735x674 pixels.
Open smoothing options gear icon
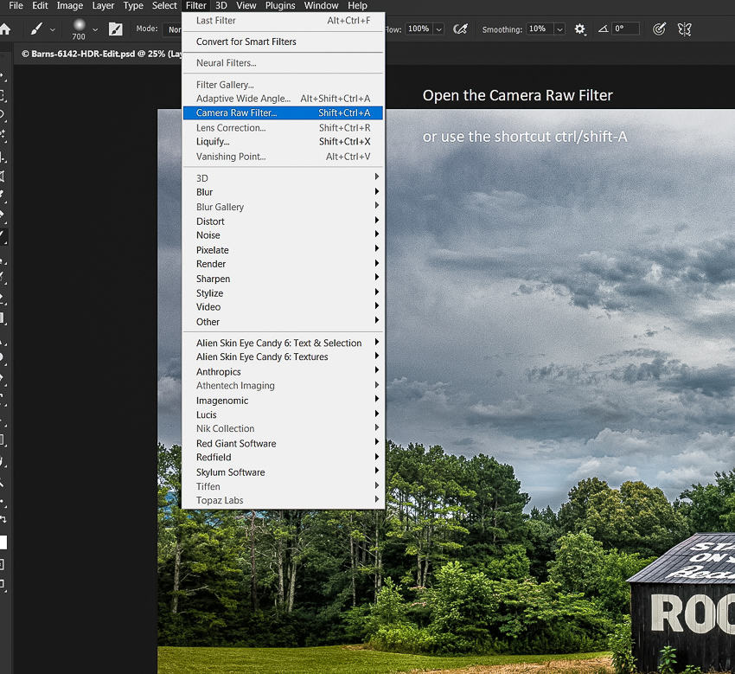coord(579,29)
